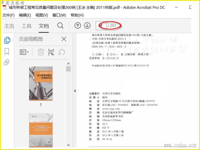Viewport: 200px width, 150px height.
Task: Open the bookmarks sidebar icon
Action: tap(7, 51)
